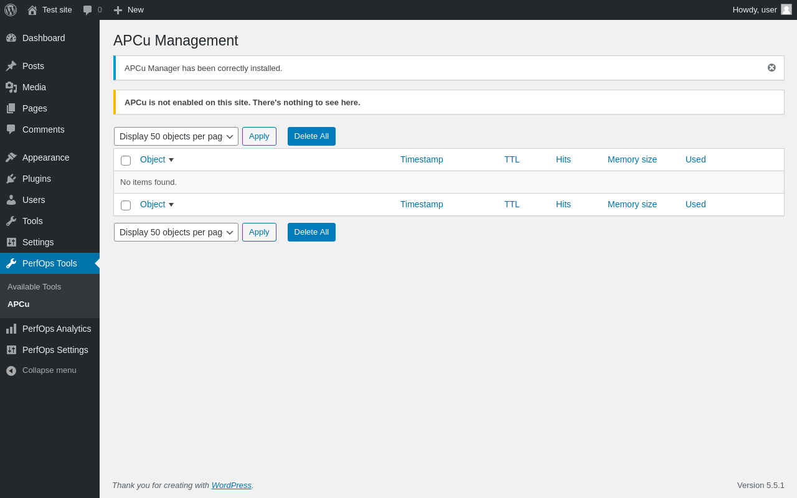Click the 'Version 5.5.1' footer text

tap(761, 485)
